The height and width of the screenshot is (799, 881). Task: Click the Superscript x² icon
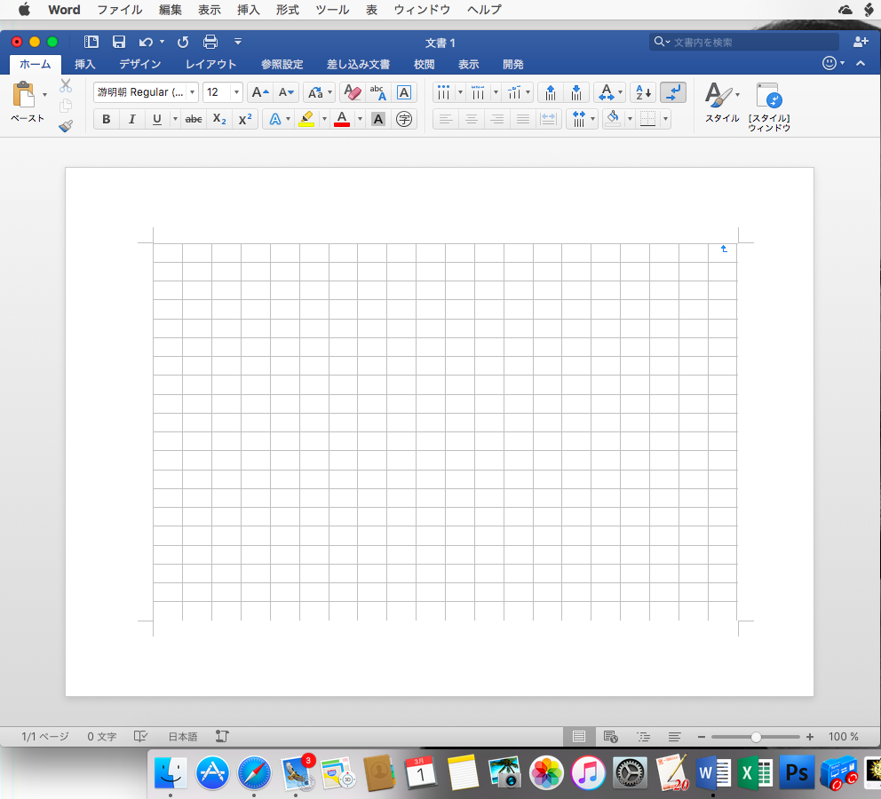click(x=246, y=119)
